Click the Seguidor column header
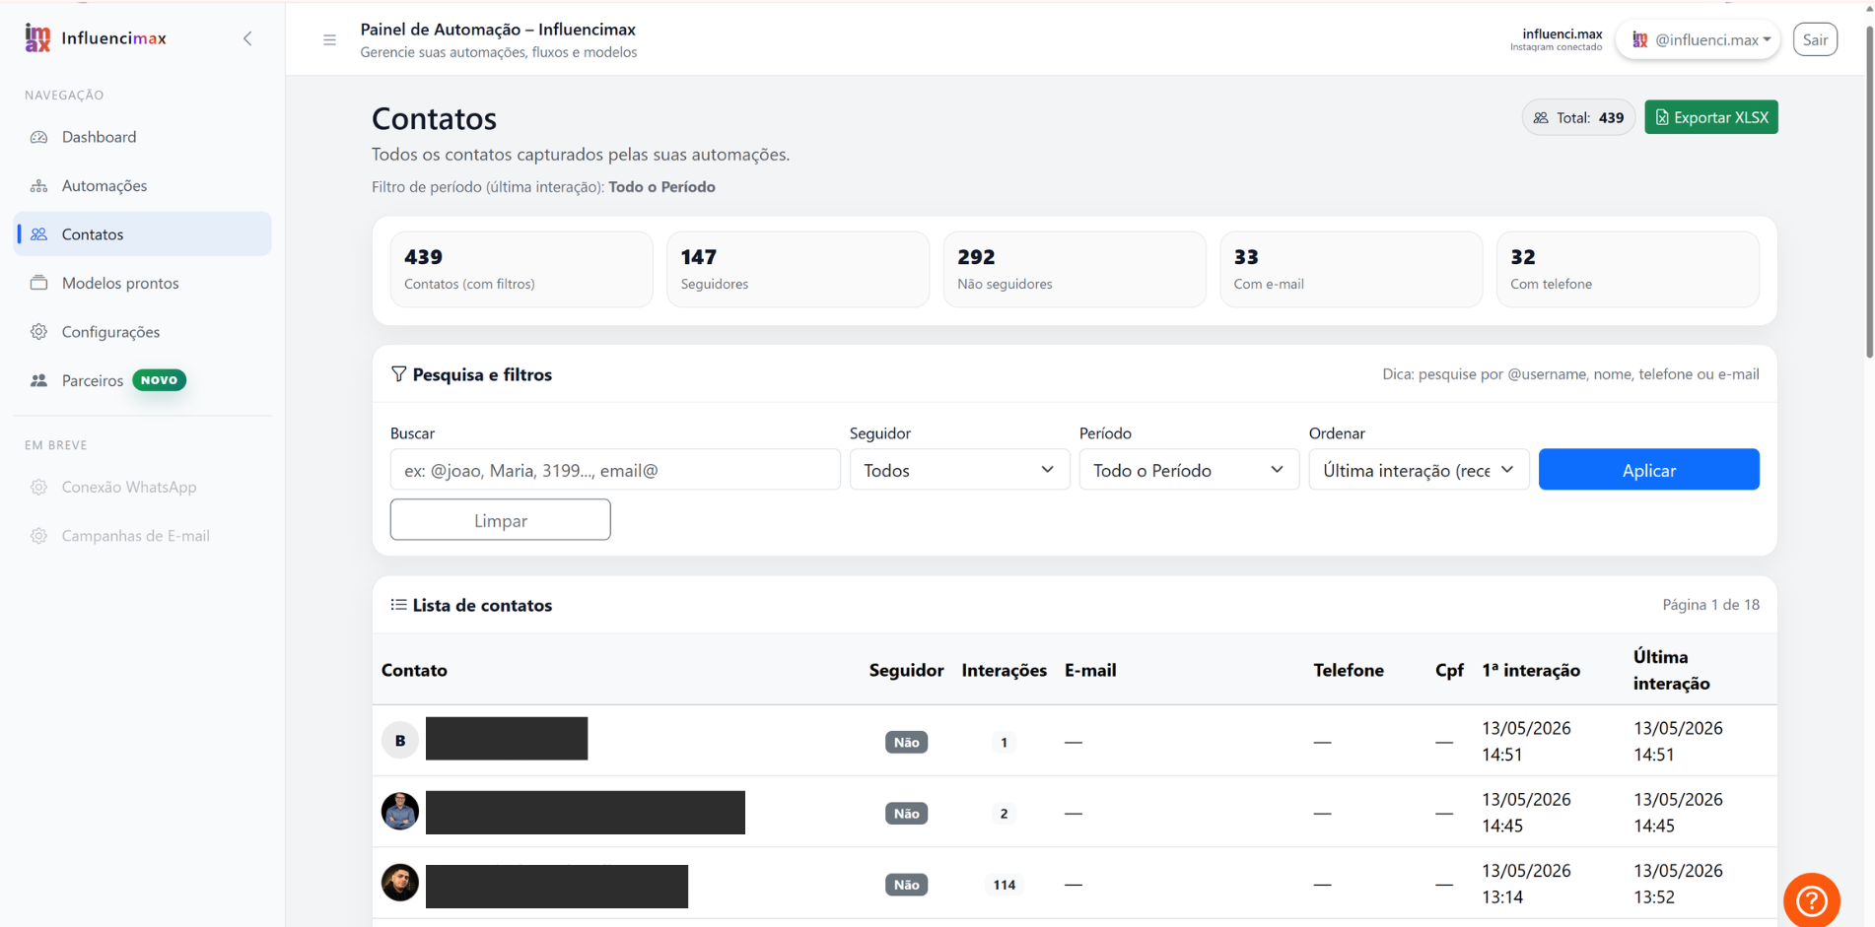Image resolution: width=1875 pixels, height=927 pixels. (906, 670)
